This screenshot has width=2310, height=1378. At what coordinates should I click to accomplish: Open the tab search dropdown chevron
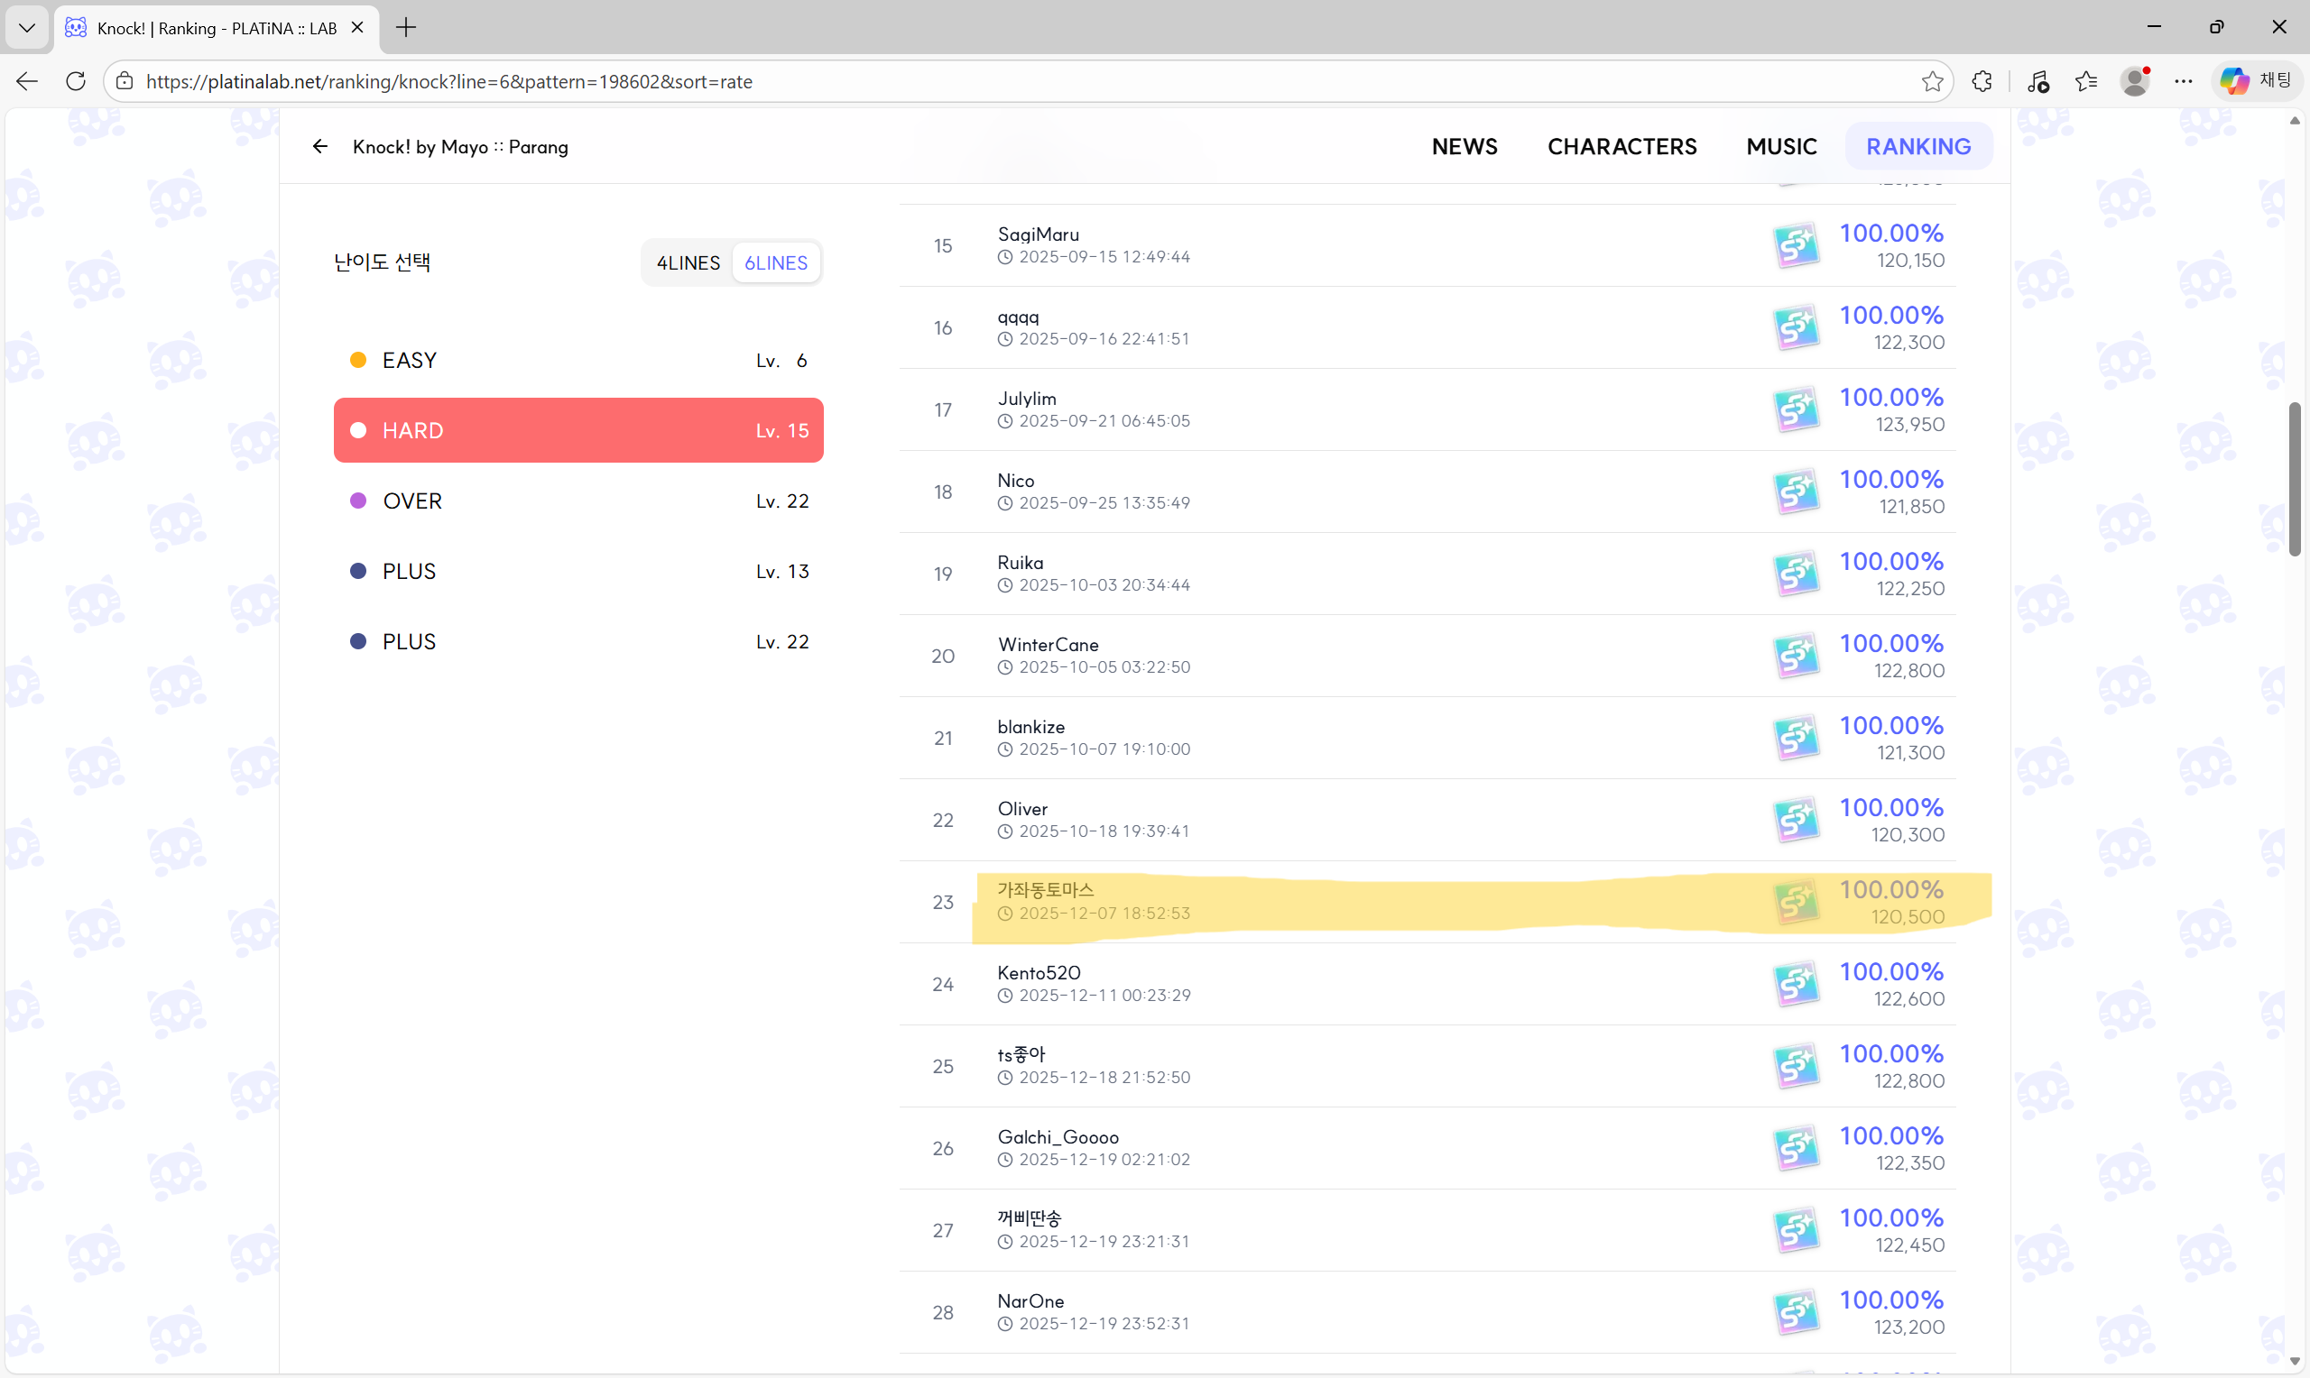[x=27, y=28]
